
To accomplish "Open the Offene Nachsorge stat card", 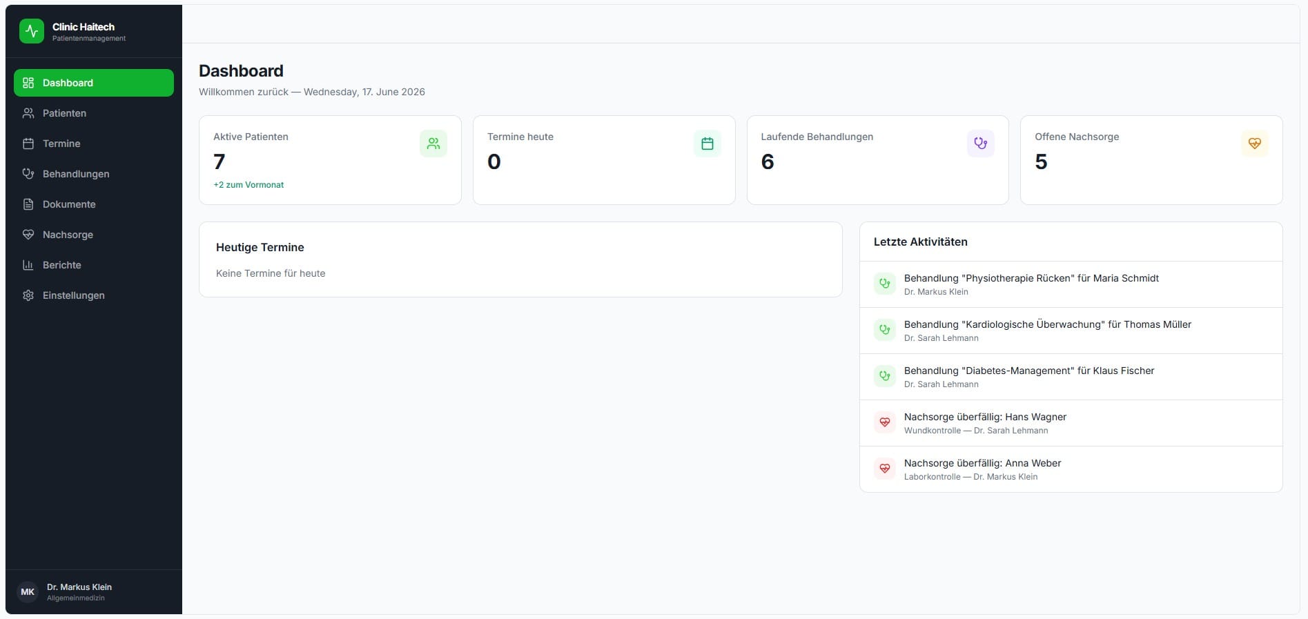I will 1151,160.
